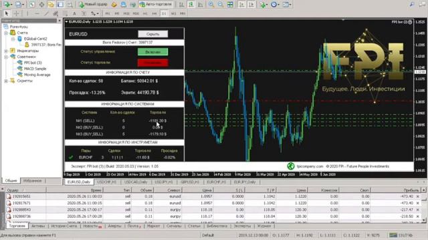Select MACD Sample expert advisor
428x240 pixels.
coord(35,69)
